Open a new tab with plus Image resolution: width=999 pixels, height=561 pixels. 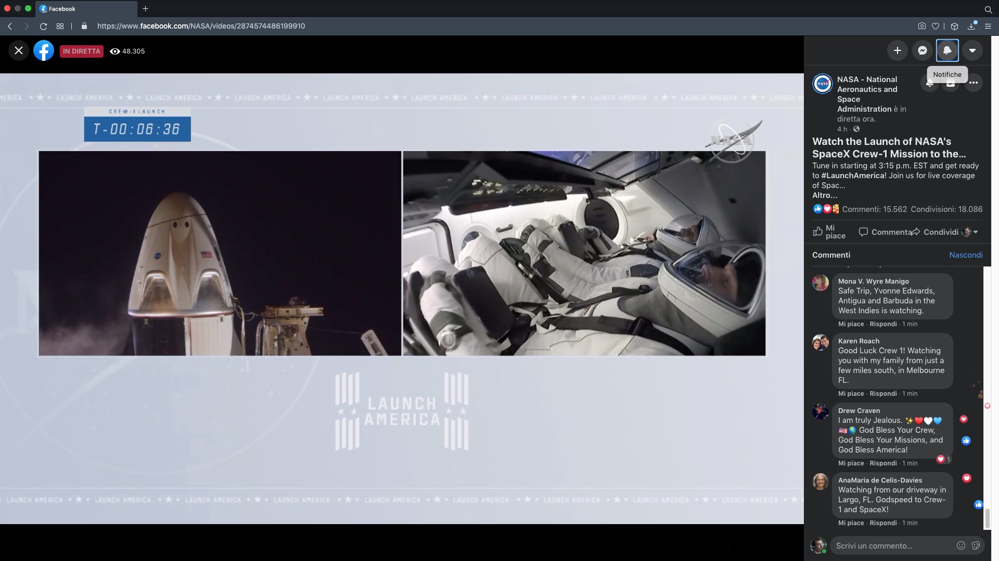(x=145, y=9)
